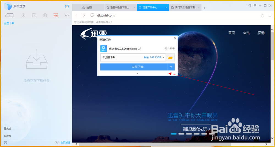Switch to the 首页 tab
Viewport: 275px width, 147px height.
click(88, 7)
